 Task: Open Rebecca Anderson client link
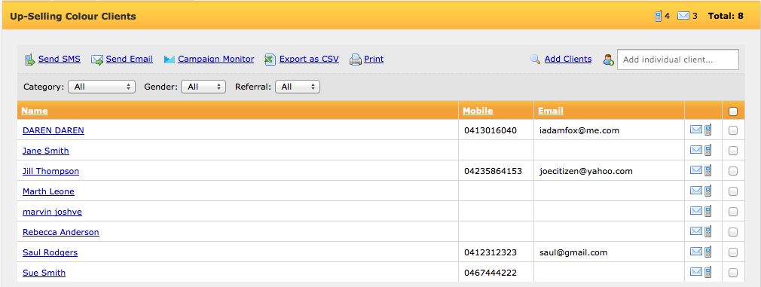[x=61, y=232]
